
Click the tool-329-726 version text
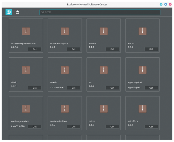coord(19,126)
